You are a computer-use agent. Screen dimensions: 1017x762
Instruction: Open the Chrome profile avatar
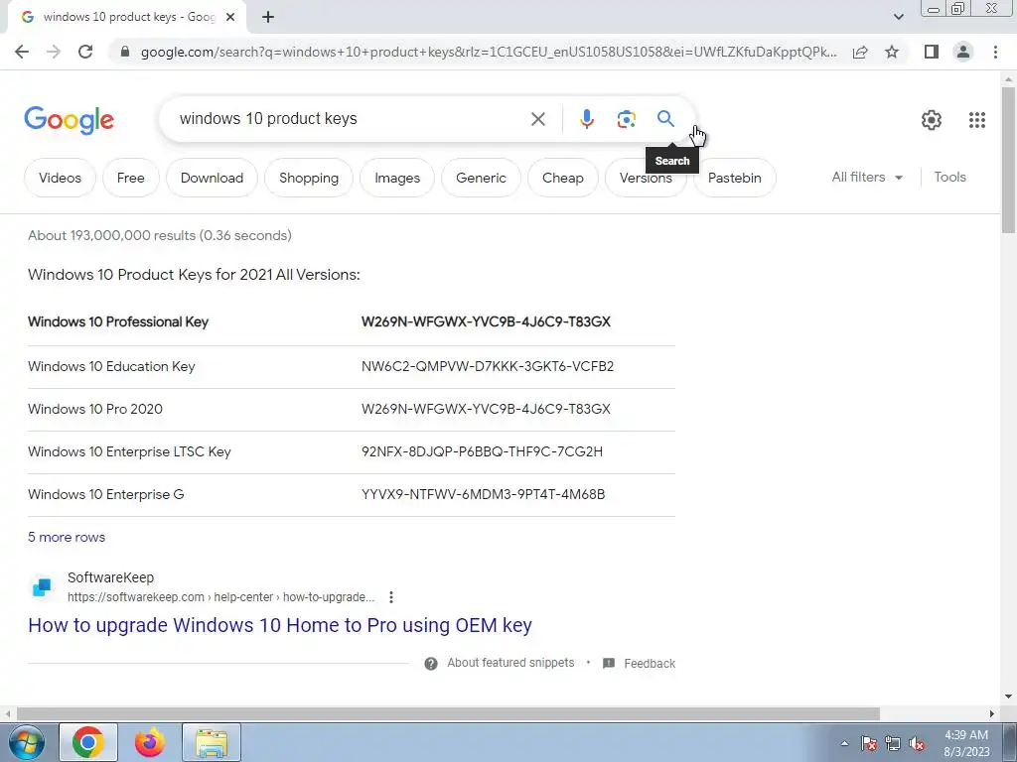pos(963,52)
